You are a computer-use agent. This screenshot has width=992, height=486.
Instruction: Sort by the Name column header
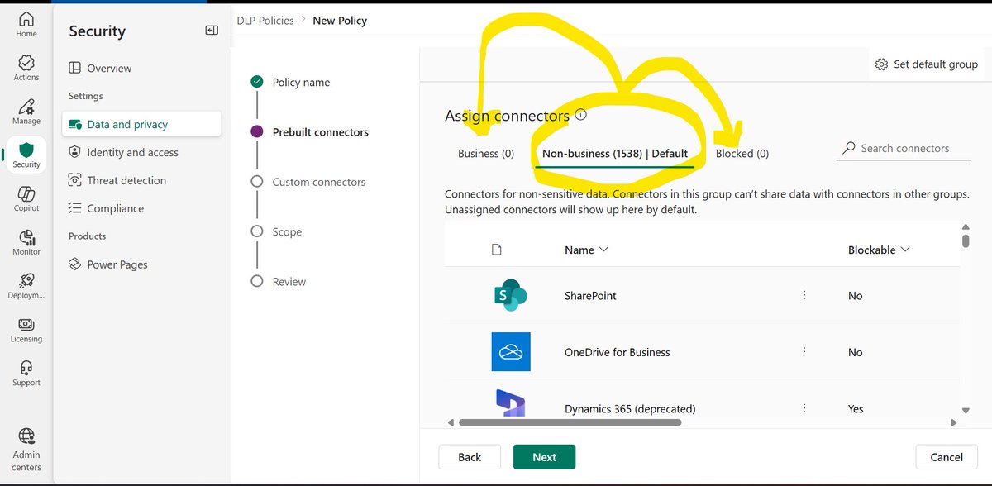[x=586, y=250]
